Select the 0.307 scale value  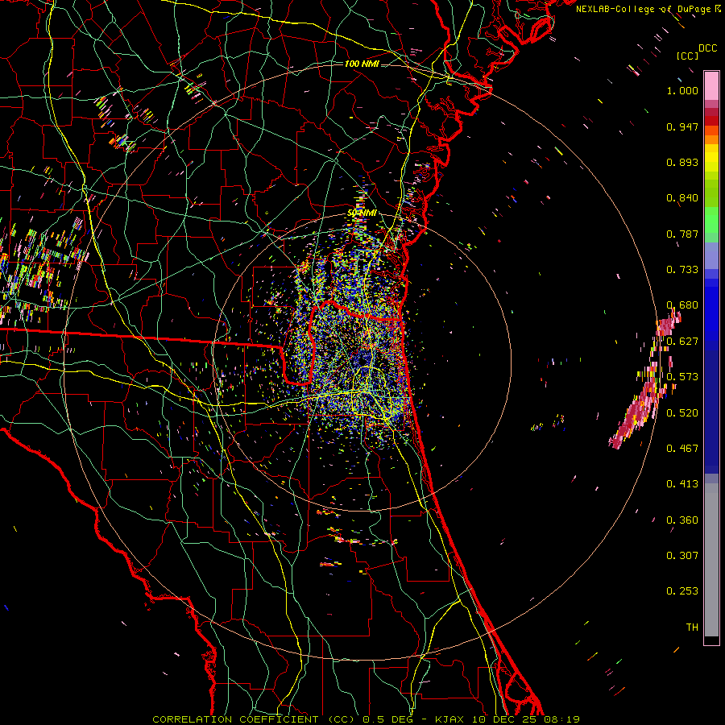click(x=682, y=556)
